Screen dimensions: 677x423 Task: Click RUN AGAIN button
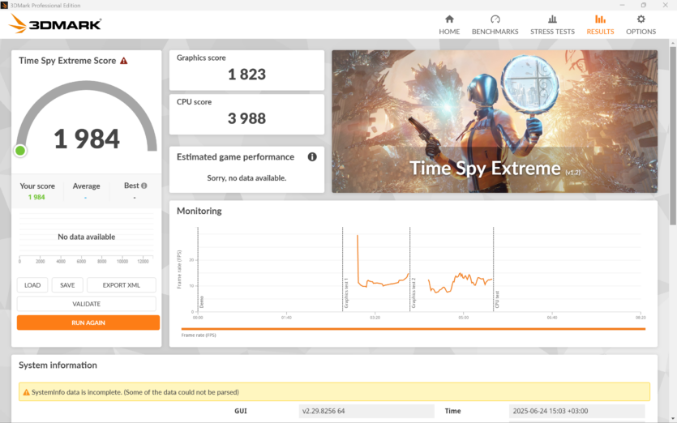(88, 323)
